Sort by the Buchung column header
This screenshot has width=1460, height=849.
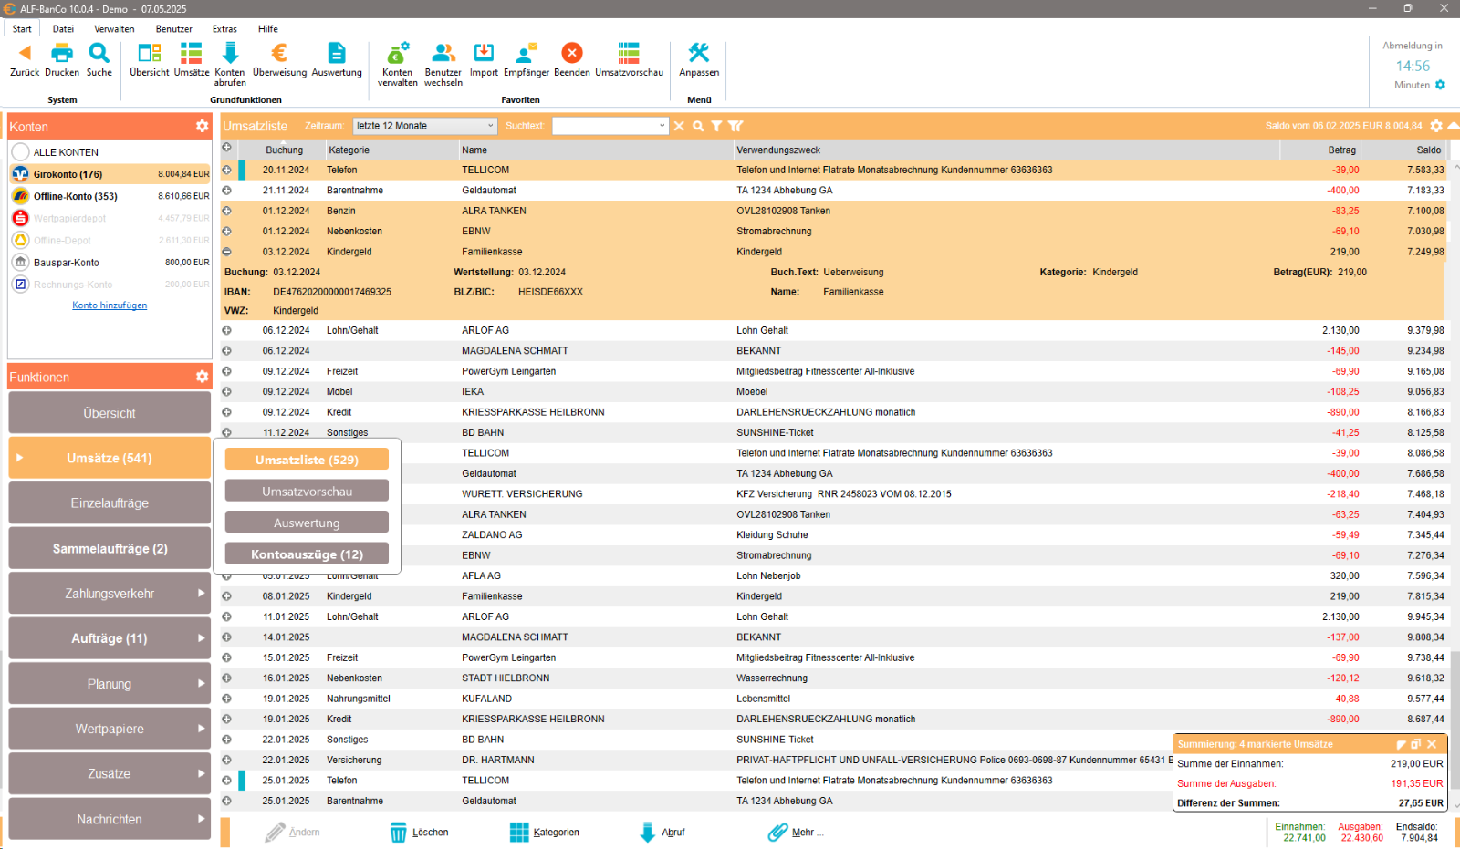click(x=284, y=150)
